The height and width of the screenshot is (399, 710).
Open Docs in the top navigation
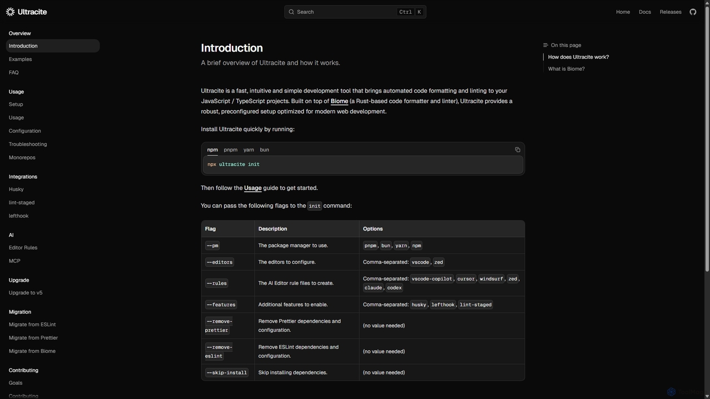[x=645, y=12]
